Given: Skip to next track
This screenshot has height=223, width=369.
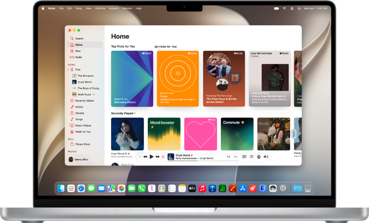Looking at the screenshot, I should 157,157.
